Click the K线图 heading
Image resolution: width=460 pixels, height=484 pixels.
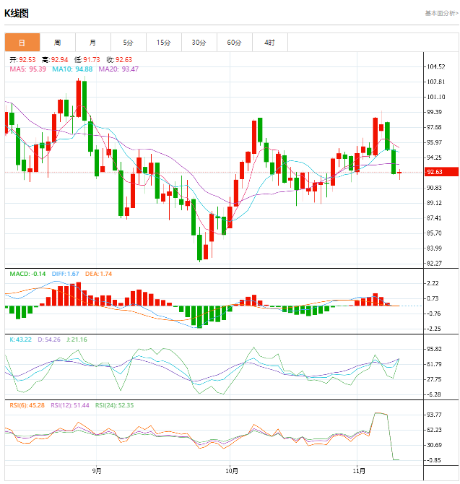click(17, 13)
